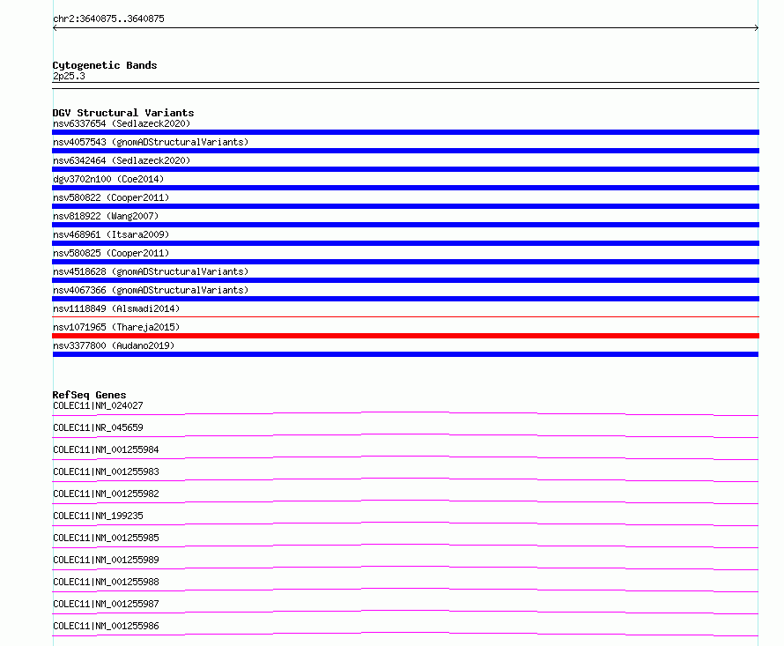784x646 pixels.
Task: Select the magenta gene line under NM_001255986
Action: click(405, 634)
